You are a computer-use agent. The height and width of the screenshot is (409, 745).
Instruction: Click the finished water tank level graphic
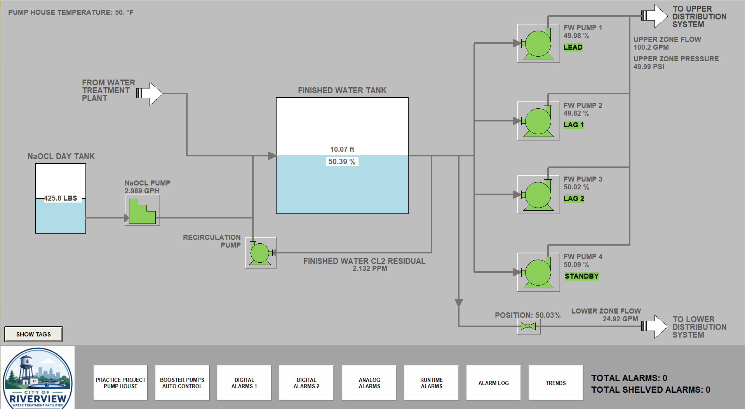coord(342,156)
